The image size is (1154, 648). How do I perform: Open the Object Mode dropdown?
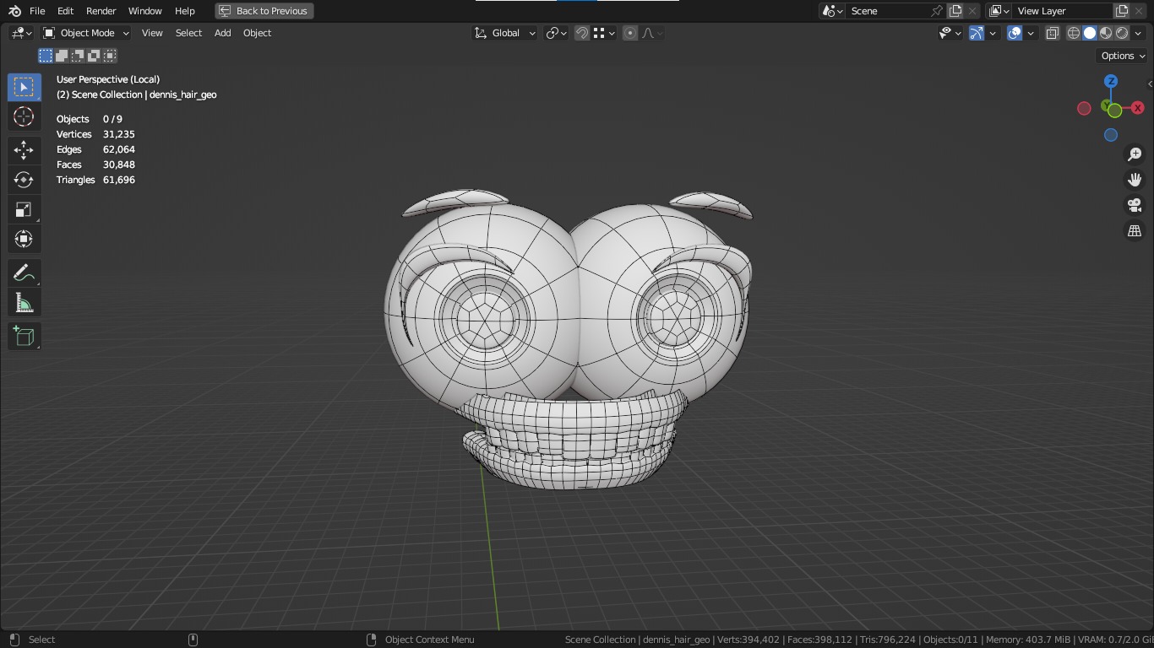(86, 33)
